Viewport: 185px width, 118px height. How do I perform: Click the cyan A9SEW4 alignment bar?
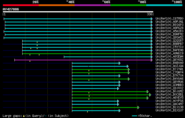tap(108, 57)
